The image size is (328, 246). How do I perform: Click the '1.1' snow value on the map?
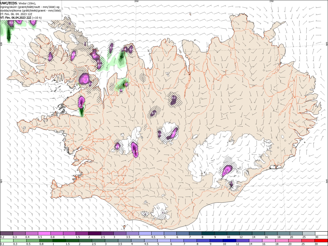point(86,80)
